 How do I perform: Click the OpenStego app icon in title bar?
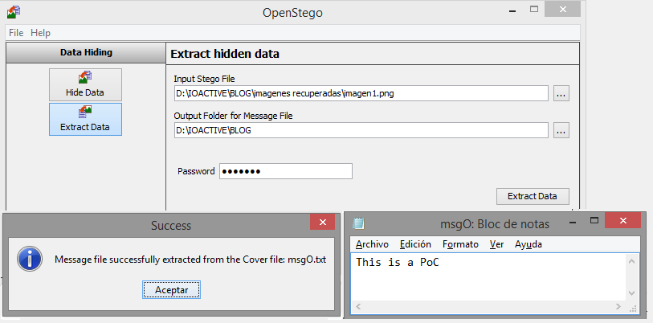pyautogui.click(x=14, y=11)
